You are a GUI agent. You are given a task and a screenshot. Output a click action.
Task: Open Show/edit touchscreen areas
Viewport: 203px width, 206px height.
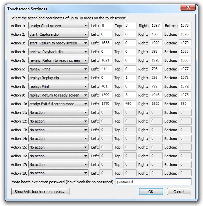click(40, 192)
